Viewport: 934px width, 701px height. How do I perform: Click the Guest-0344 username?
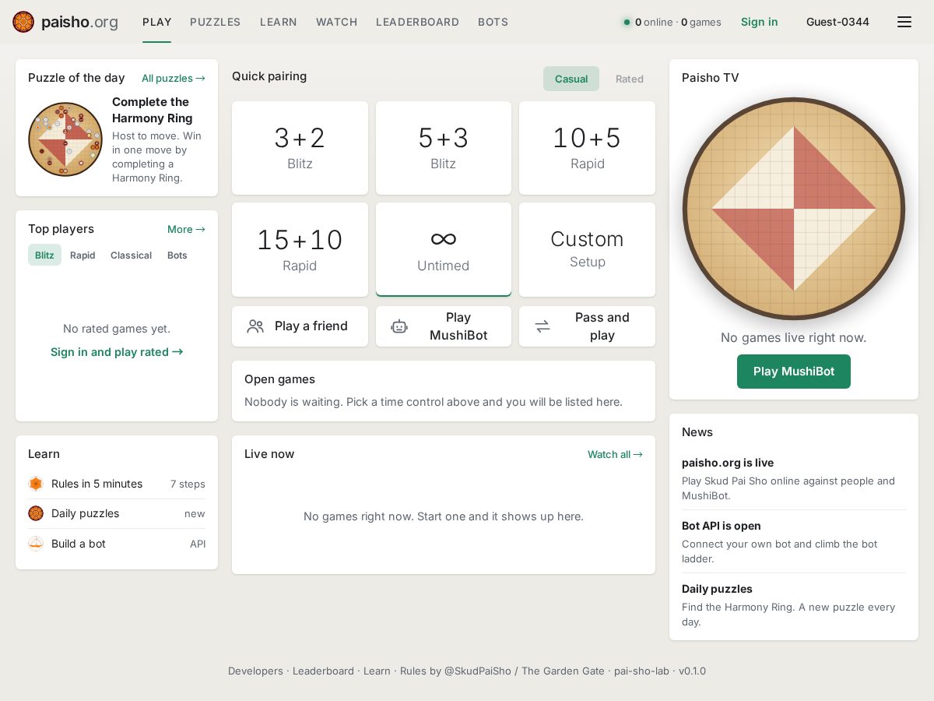click(x=837, y=22)
